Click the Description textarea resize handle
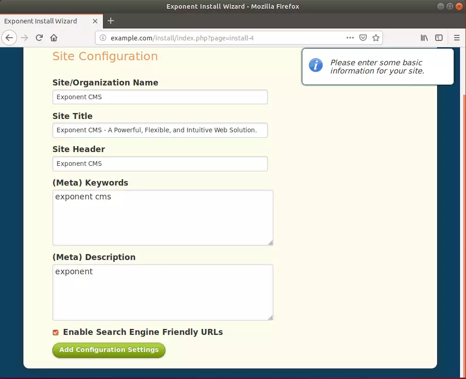This screenshot has width=466, height=379. point(270,317)
